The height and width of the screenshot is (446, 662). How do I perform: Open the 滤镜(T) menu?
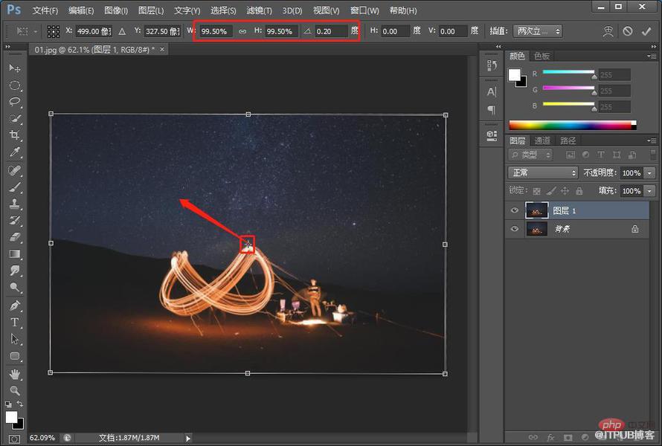(259, 10)
